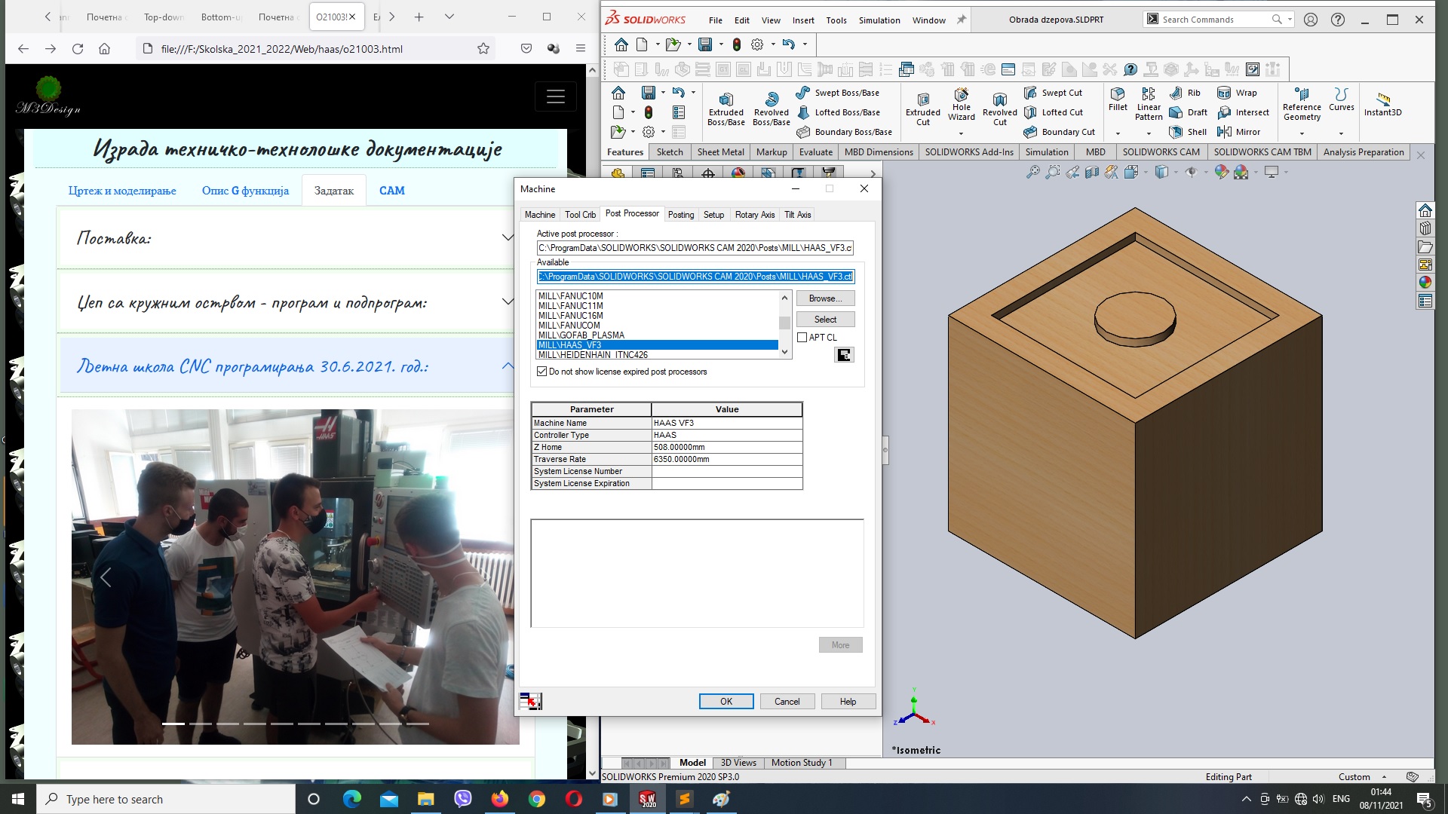Enable Do not show license expired post processors
Image resolution: width=1448 pixels, height=814 pixels.
(542, 372)
